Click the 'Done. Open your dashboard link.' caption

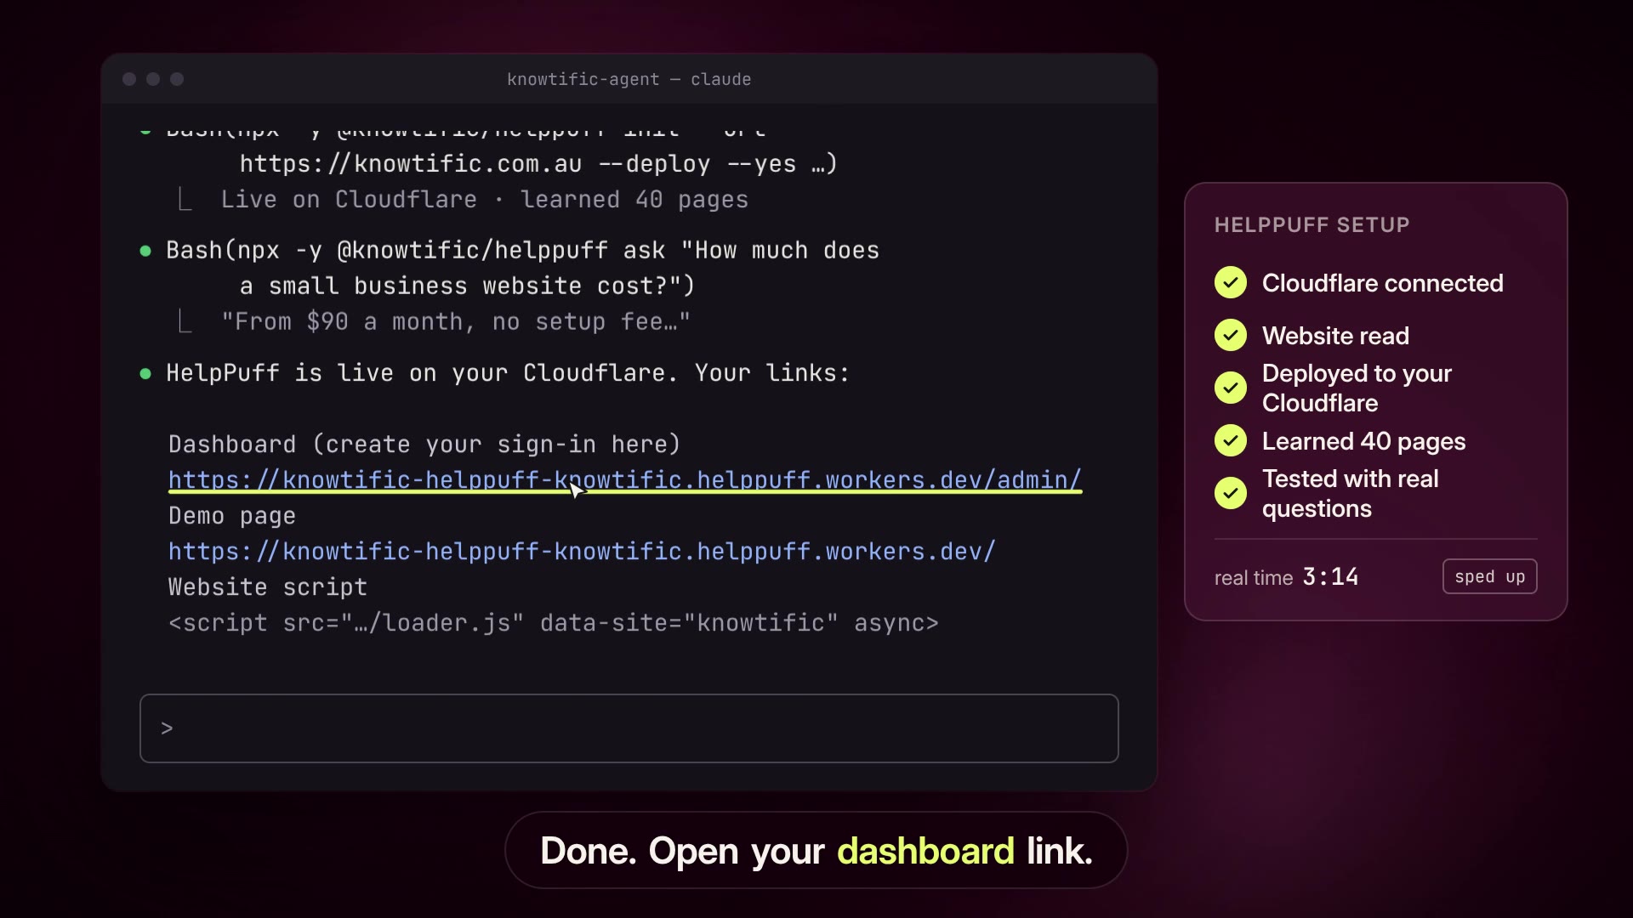tap(816, 851)
